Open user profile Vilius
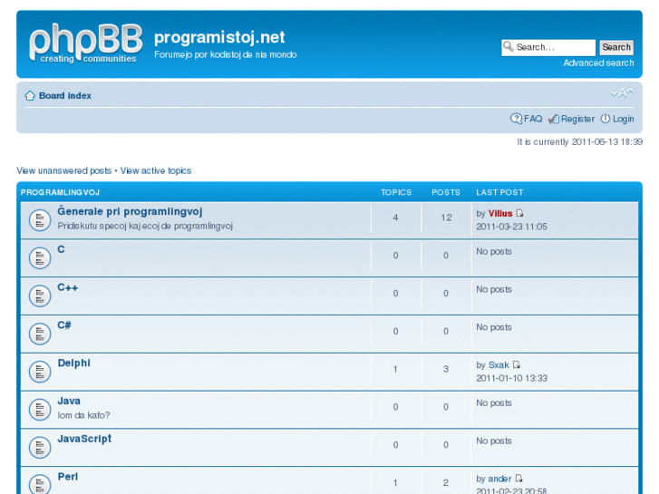This screenshot has width=659, height=494. point(500,214)
